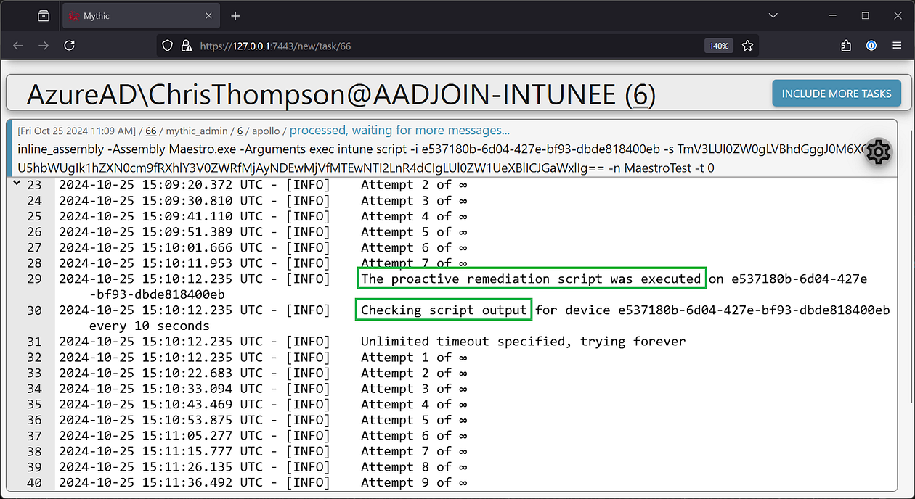Open task number 66 link

(x=151, y=131)
